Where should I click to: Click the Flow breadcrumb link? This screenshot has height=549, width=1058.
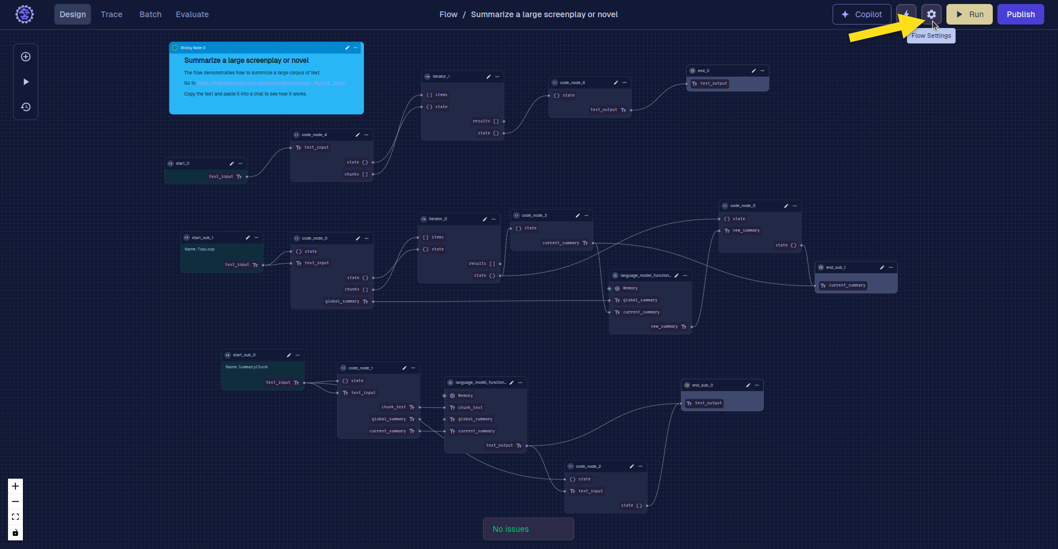pyautogui.click(x=449, y=14)
